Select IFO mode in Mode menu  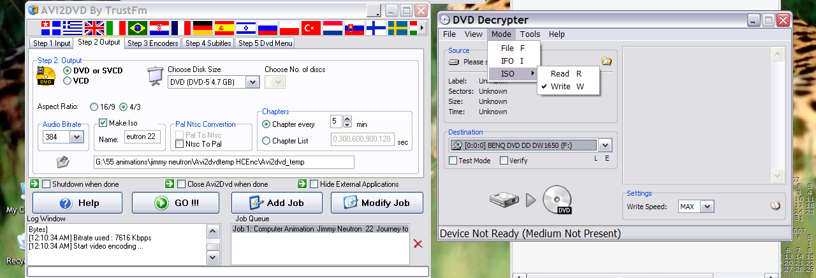[x=514, y=61]
